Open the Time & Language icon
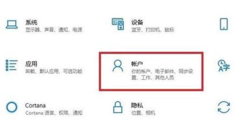Viewport: 235px width, 129px height. 224,66
